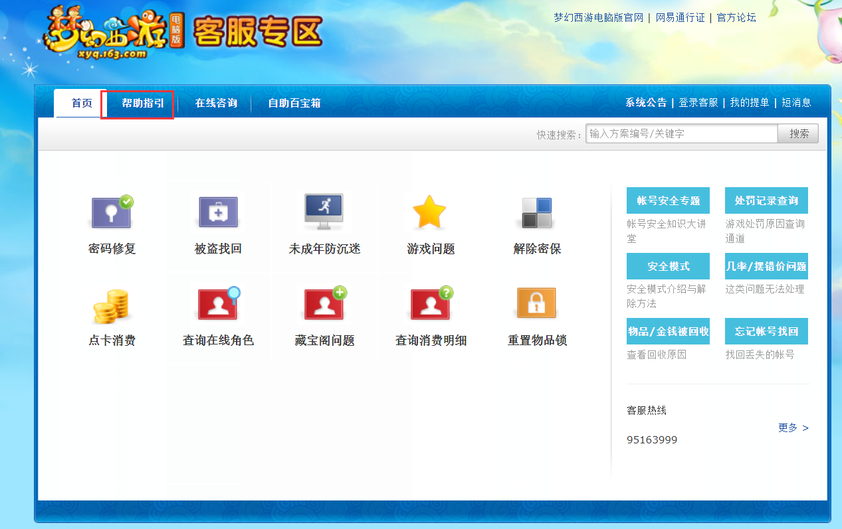
Task: Open the 短消息 link
Action: click(x=796, y=102)
